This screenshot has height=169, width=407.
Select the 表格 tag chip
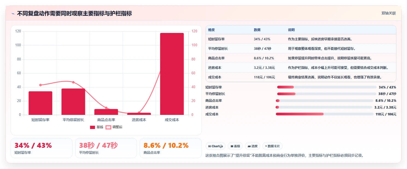[x=235, y=146]
